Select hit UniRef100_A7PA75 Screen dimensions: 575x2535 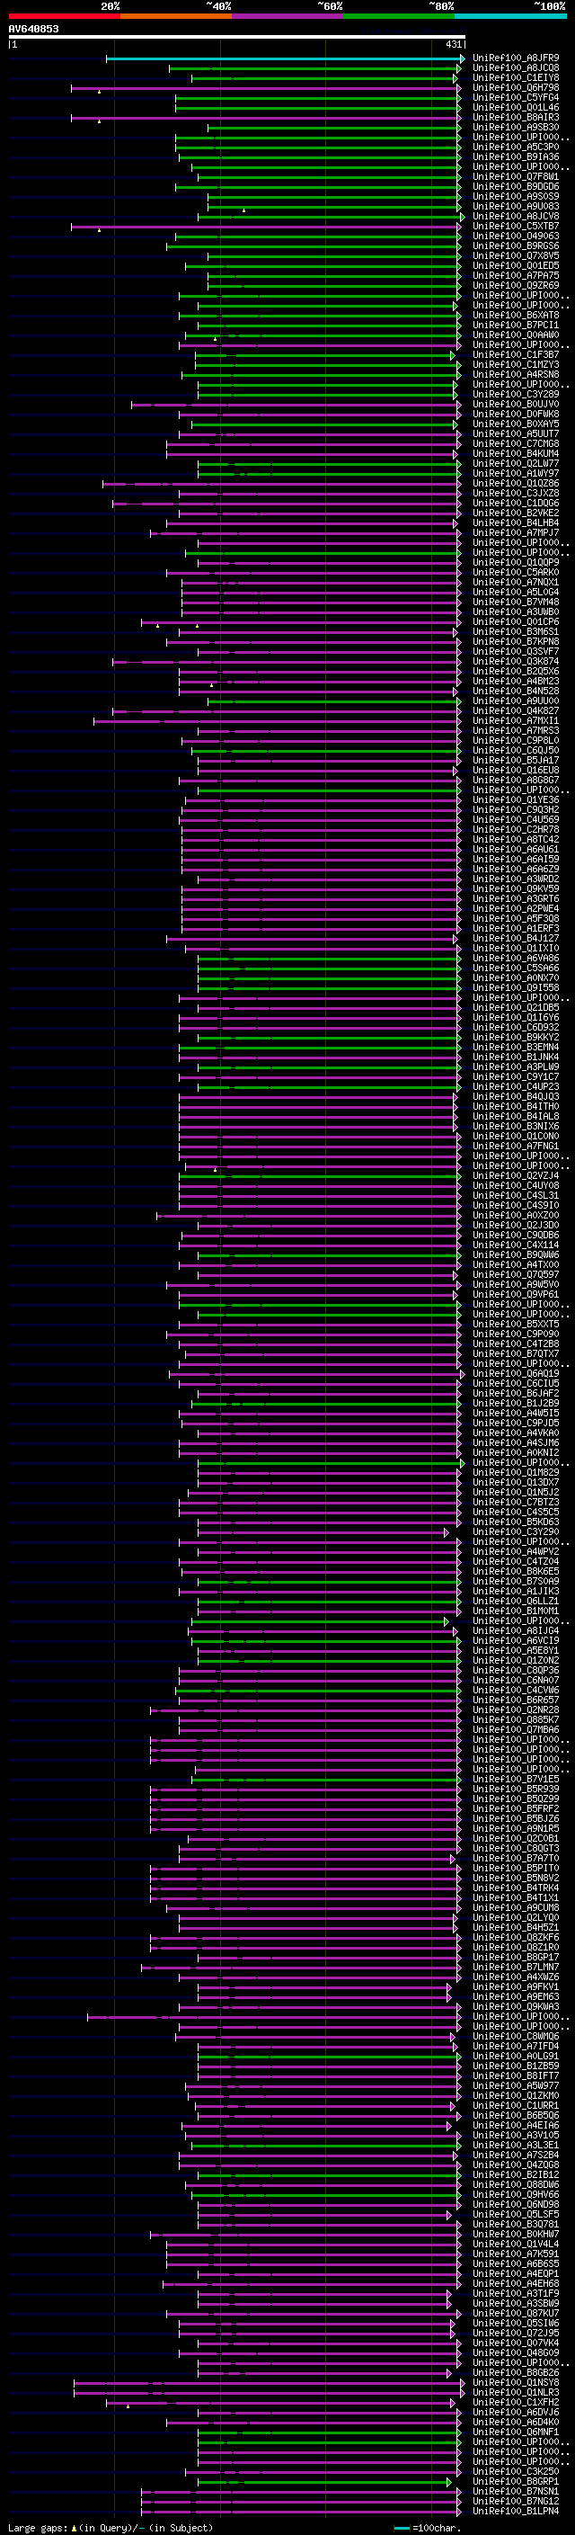516,275
